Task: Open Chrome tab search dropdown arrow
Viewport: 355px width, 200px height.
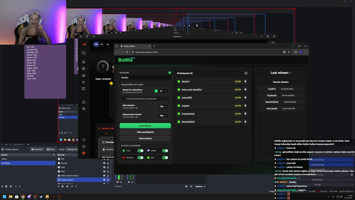Action: (x=117, y=46)
